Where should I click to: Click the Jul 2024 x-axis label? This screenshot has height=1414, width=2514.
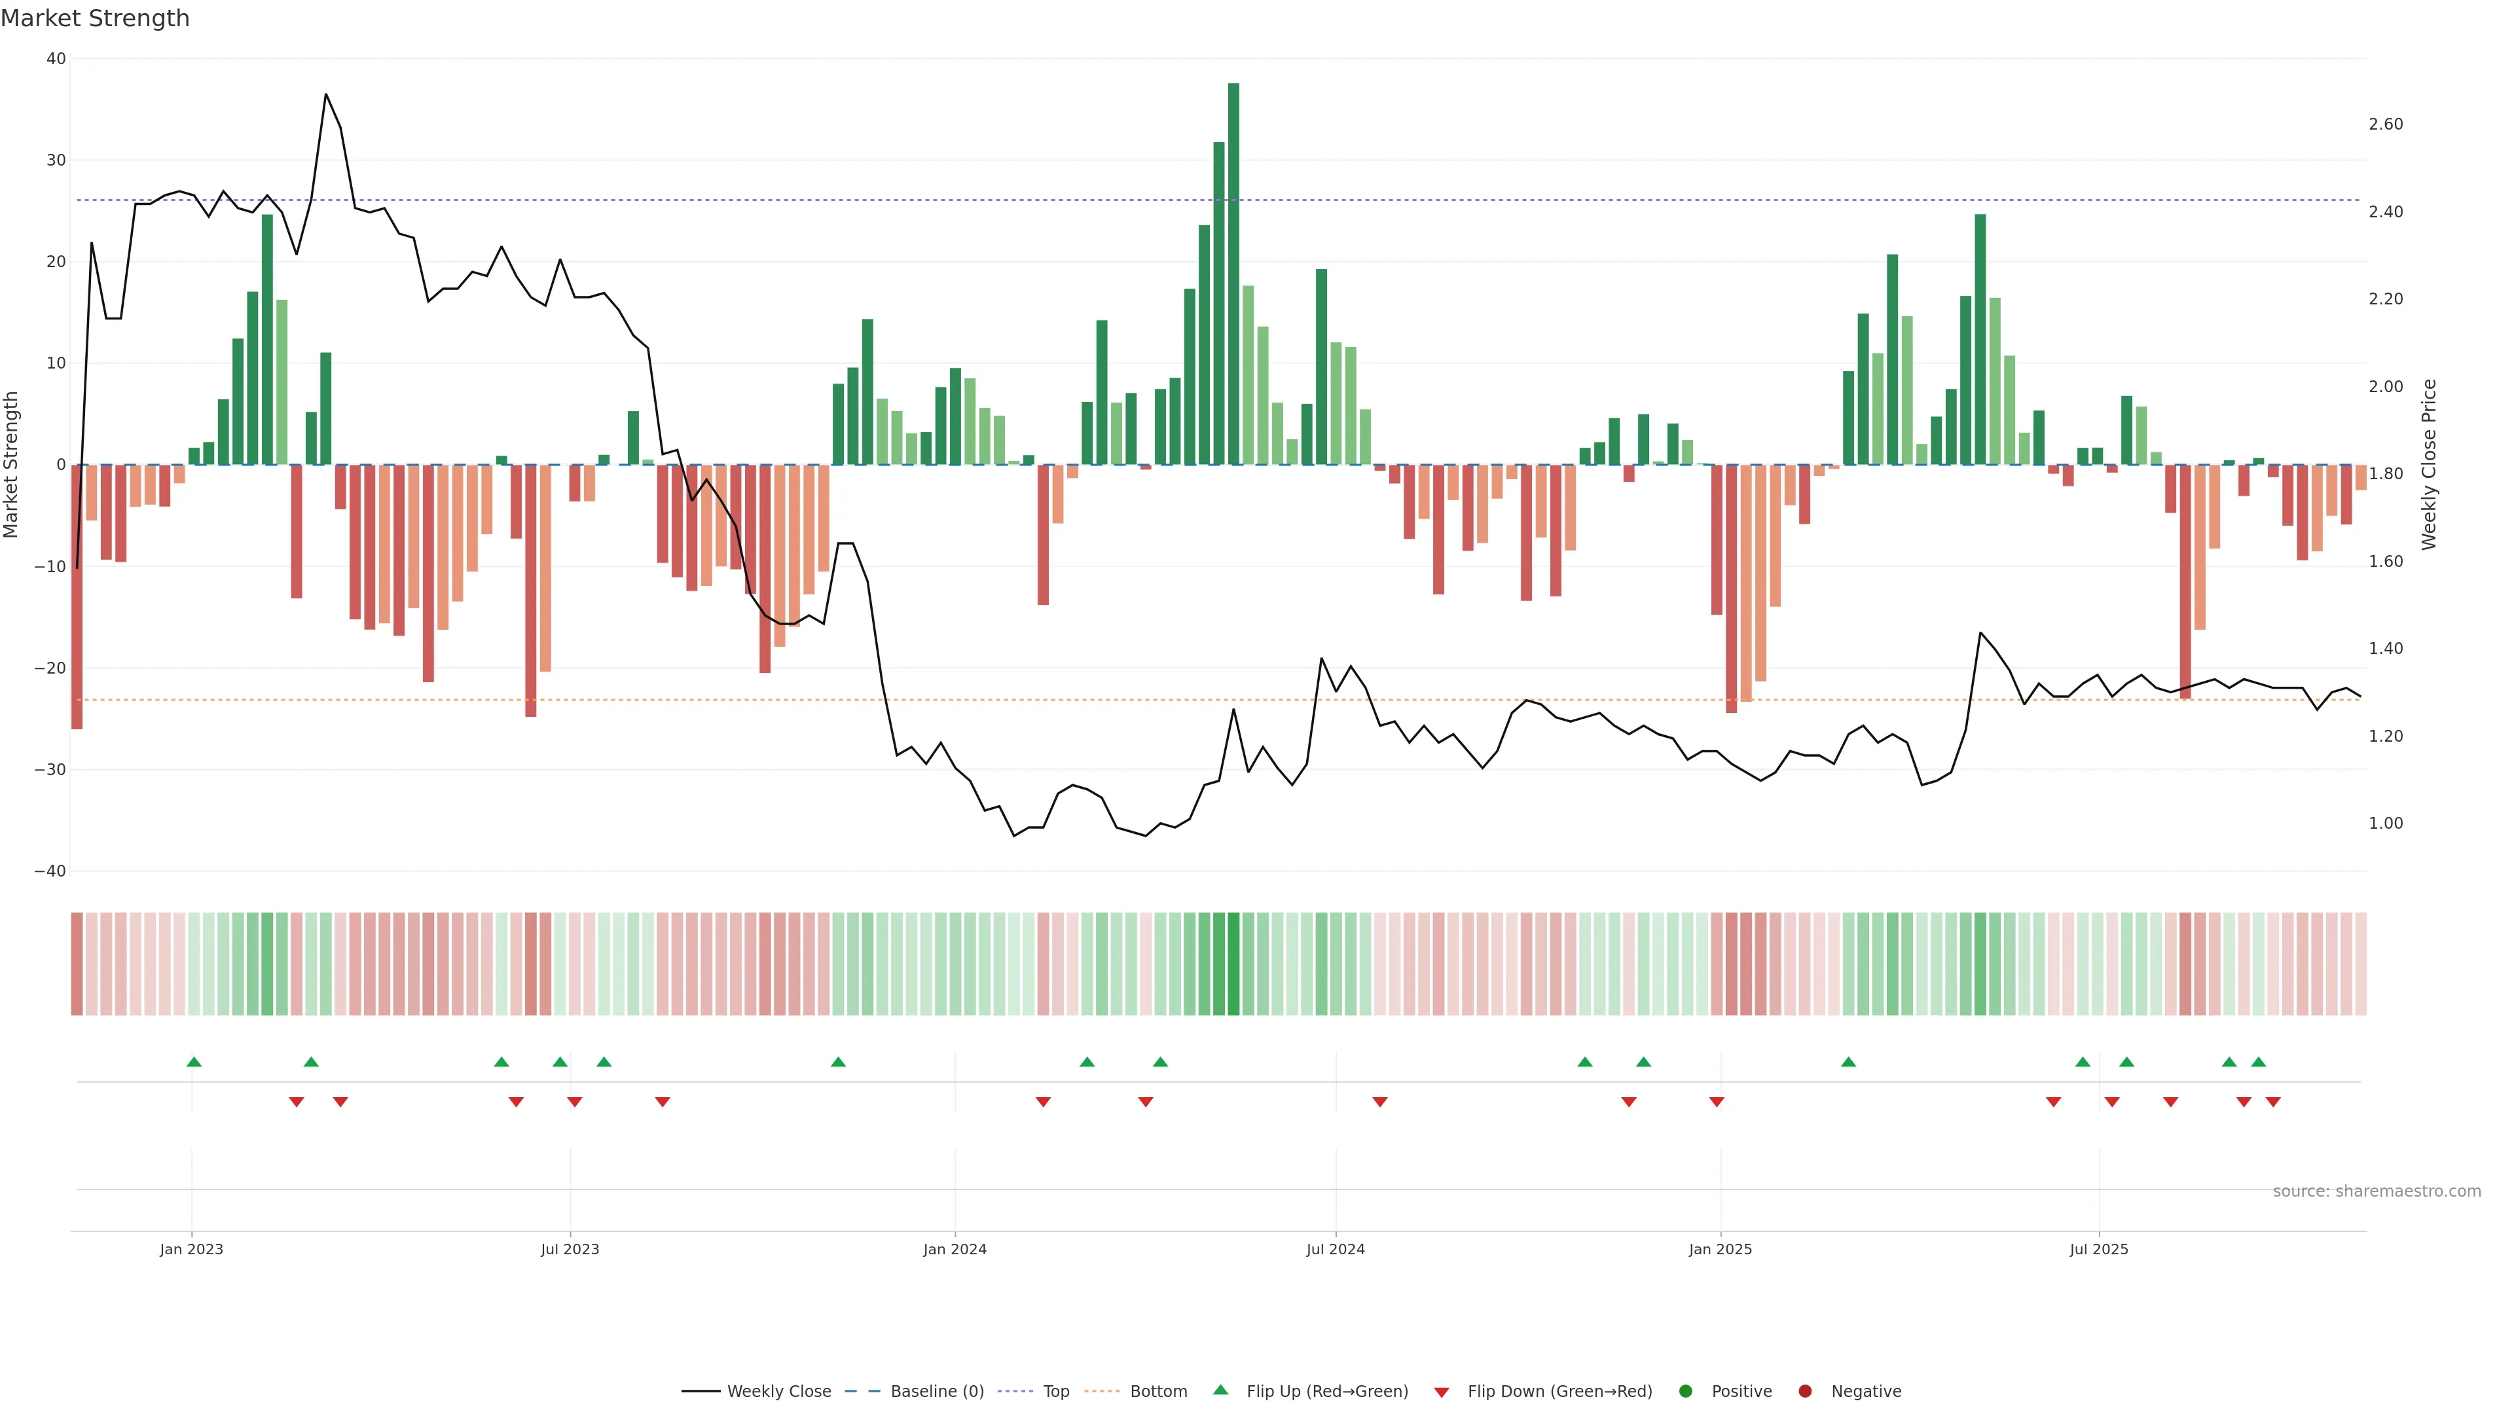tap(1335, 1249)
